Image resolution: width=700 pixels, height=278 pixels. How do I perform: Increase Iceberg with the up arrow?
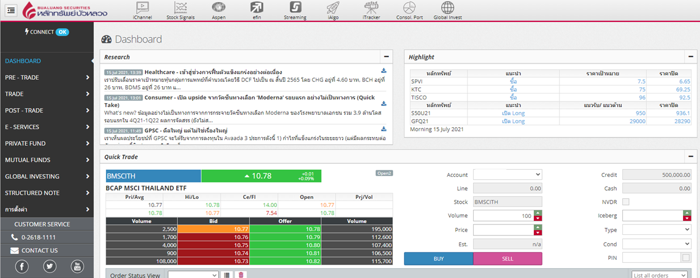[x=687, y=213]
